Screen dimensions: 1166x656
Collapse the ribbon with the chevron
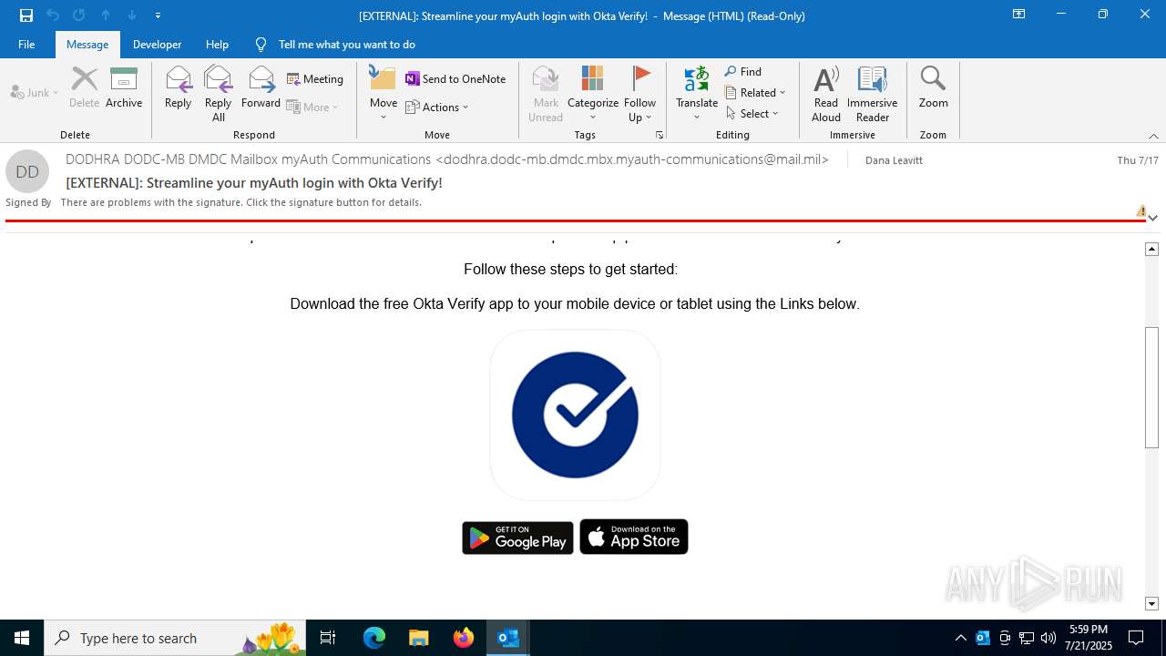(x=1153, y=136)
